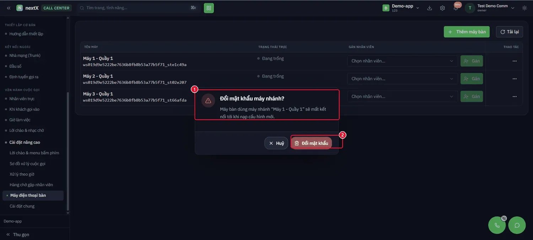Open three-dot actions for Máy 2 - Quầy 1
This screenshot has height=240, width=533.
(515, 79)
